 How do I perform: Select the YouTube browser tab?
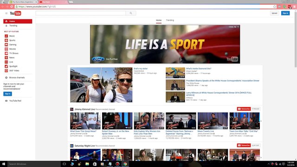pyautogui.click(x=53, y=2)
